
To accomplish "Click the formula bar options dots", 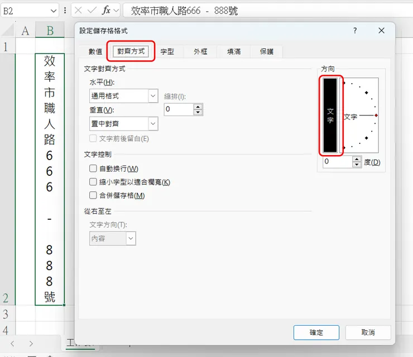I will pos(65,11).
